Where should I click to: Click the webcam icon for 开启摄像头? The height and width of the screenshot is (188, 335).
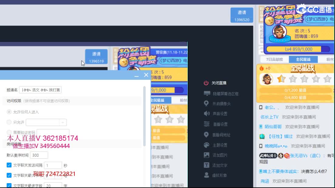[206, 103]
